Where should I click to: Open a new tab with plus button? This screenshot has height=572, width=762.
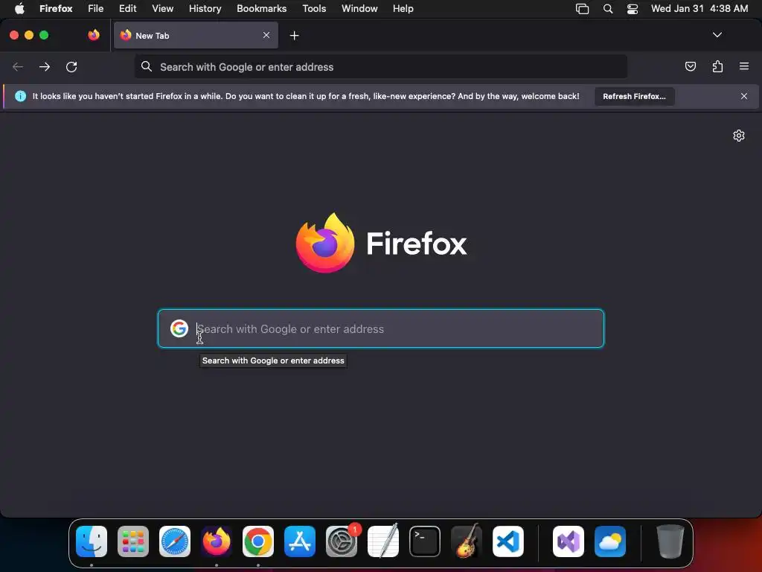pyautogui.click(x=294, y=36)
